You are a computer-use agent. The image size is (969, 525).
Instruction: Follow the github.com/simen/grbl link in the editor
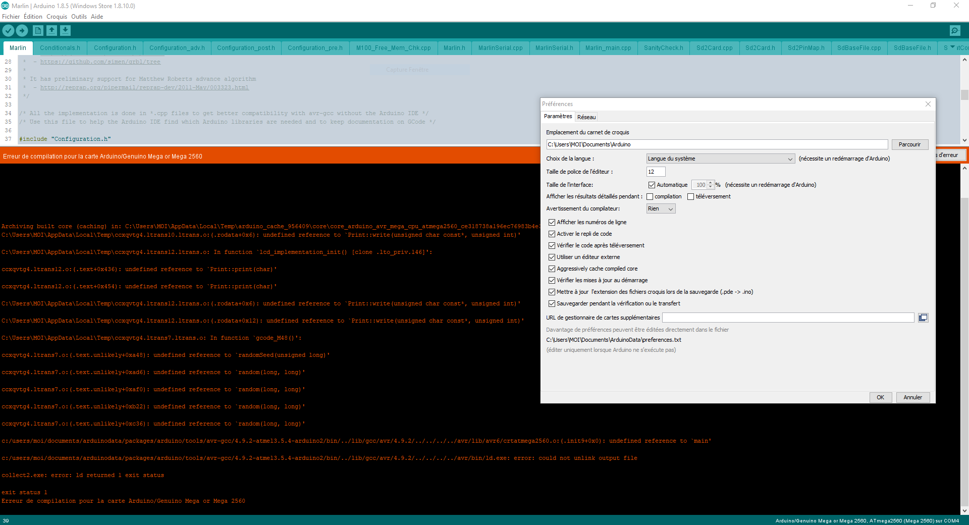pyautogui.click(x=100, y=62)
